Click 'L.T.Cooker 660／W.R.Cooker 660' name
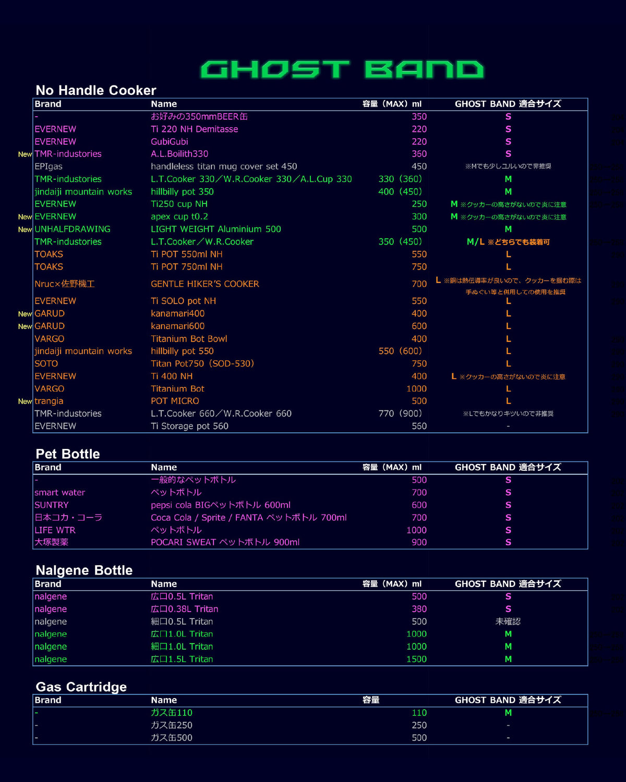The height and width of the screenshot is (782, 626). [x=221, y=414]
